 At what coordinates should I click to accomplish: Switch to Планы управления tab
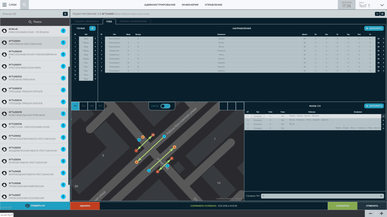click(133, 21)
